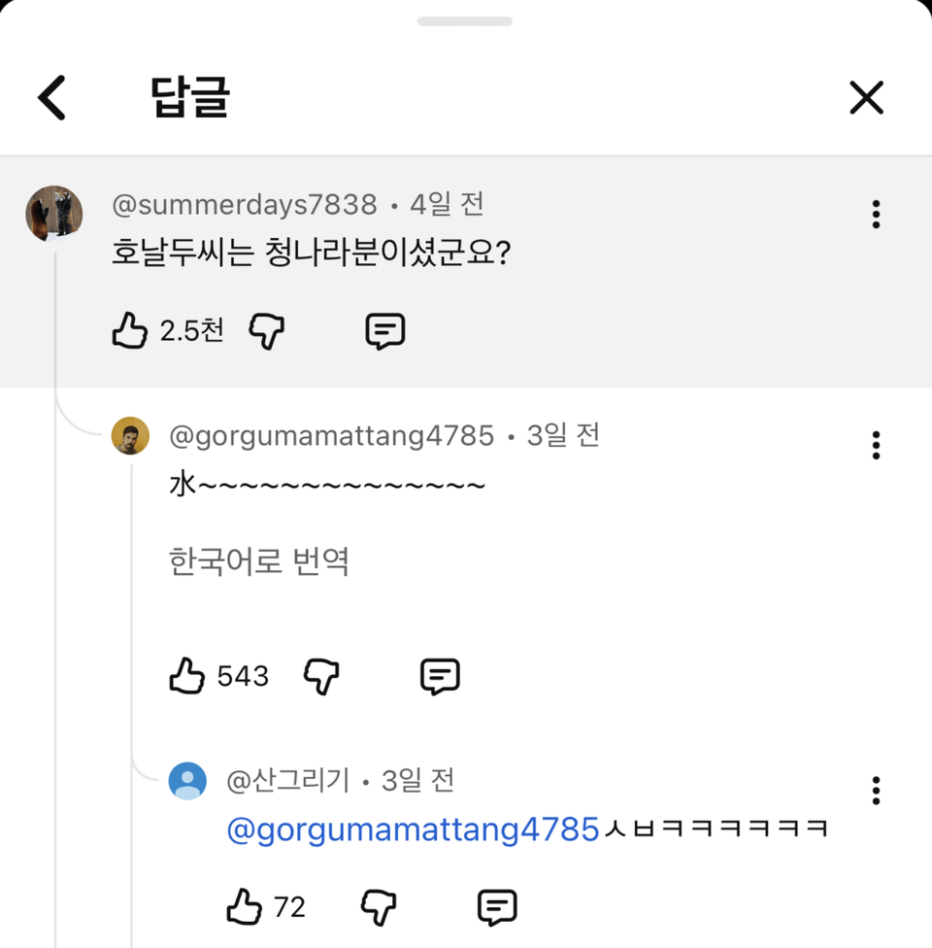Reply to the @gorgumamattang4785 comment
Image resolution: width=932 pixels, height=948 pixels.
click(x=440, y=676)
